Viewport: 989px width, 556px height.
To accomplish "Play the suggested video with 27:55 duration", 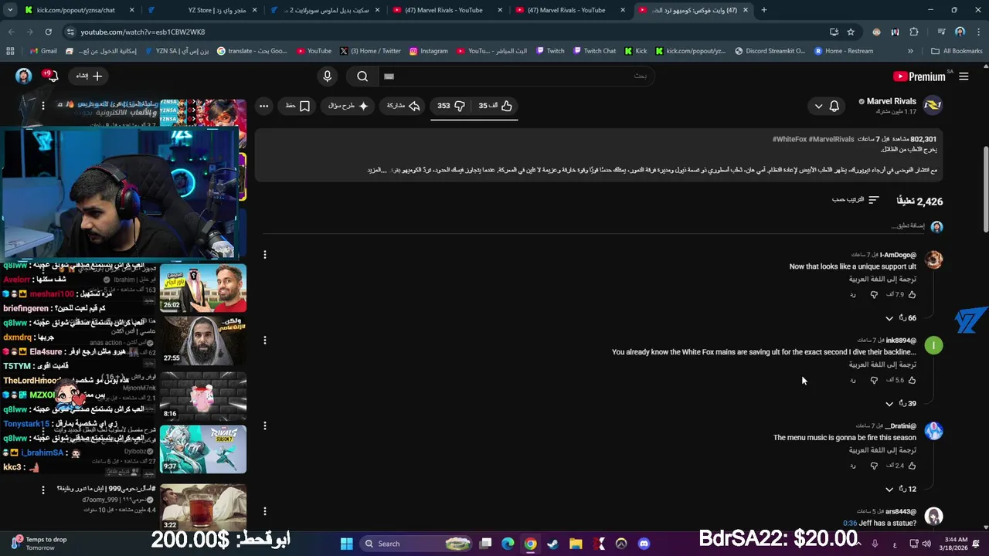I will [x=203, y=341].
